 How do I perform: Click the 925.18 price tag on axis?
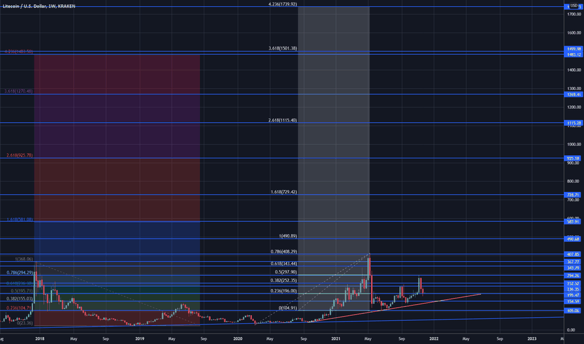[573, 158]
